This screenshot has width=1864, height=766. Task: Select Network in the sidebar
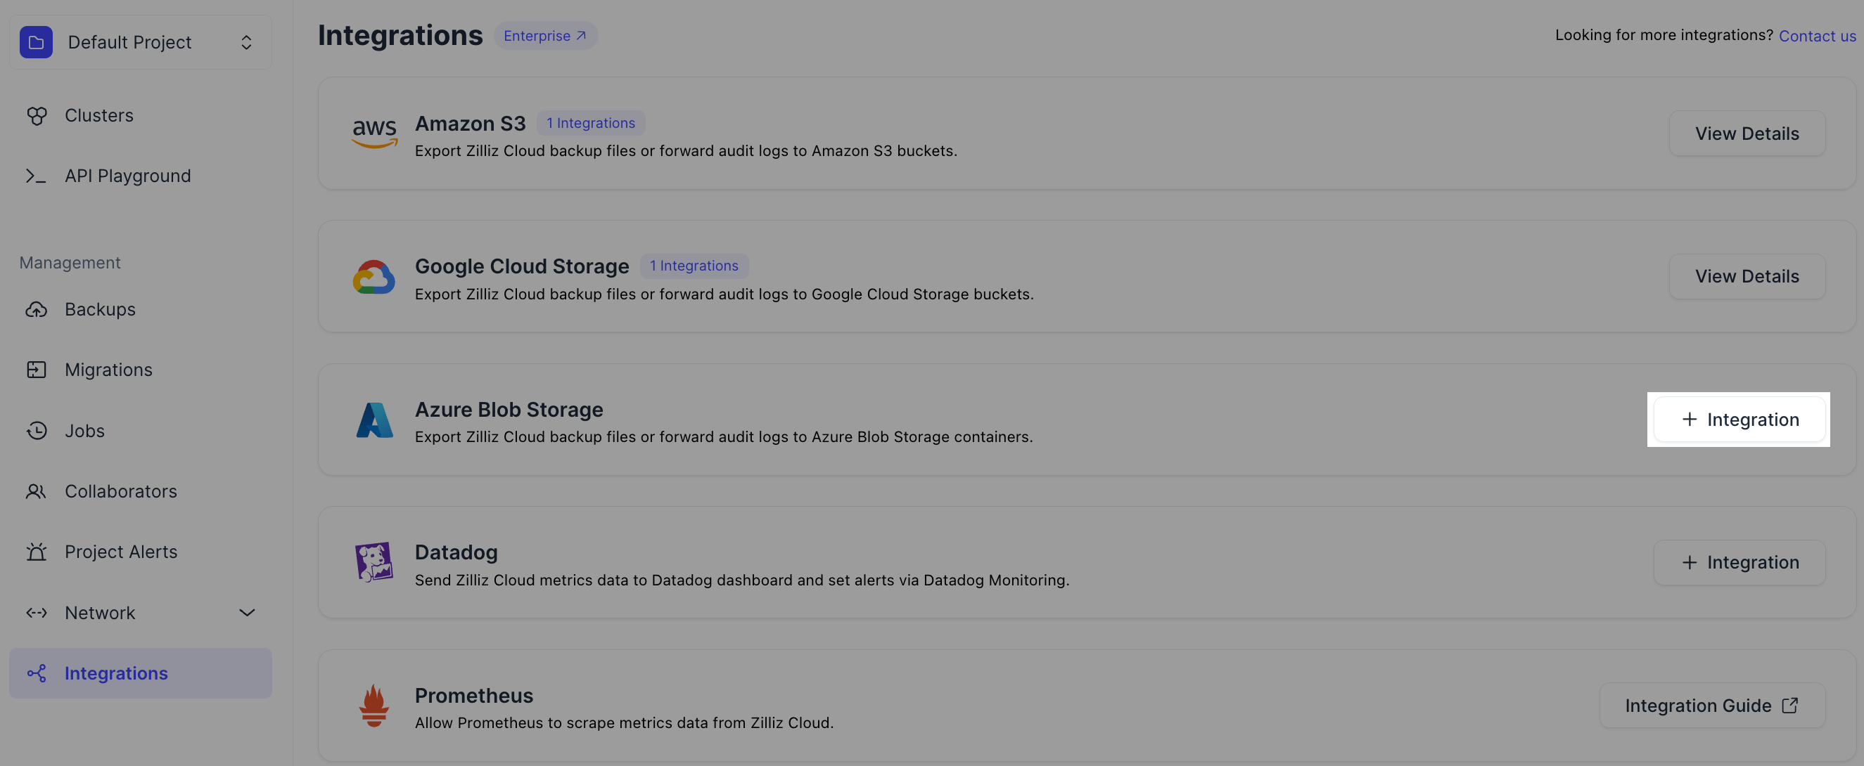point(100,613)
